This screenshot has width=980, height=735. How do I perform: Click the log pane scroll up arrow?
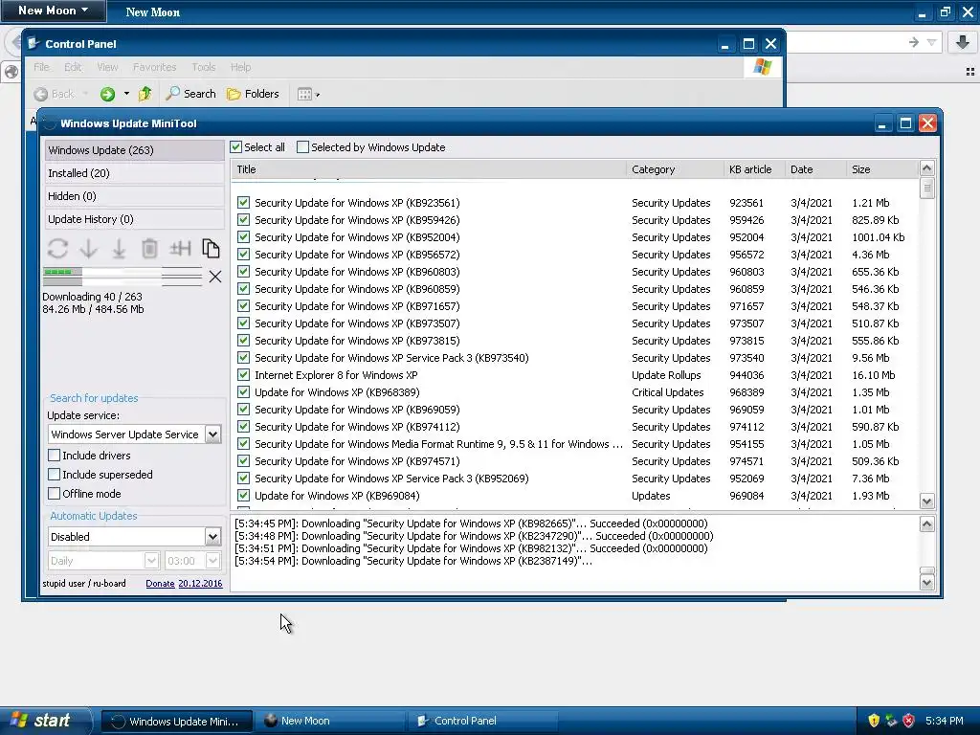(x=926, y=524)
